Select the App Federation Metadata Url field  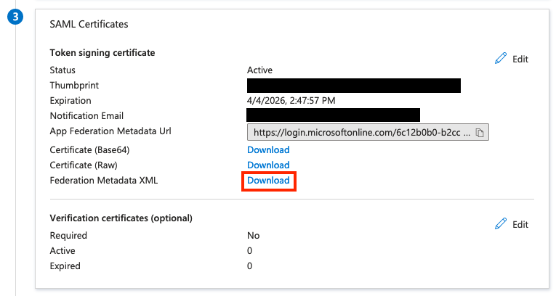point(368,133)
